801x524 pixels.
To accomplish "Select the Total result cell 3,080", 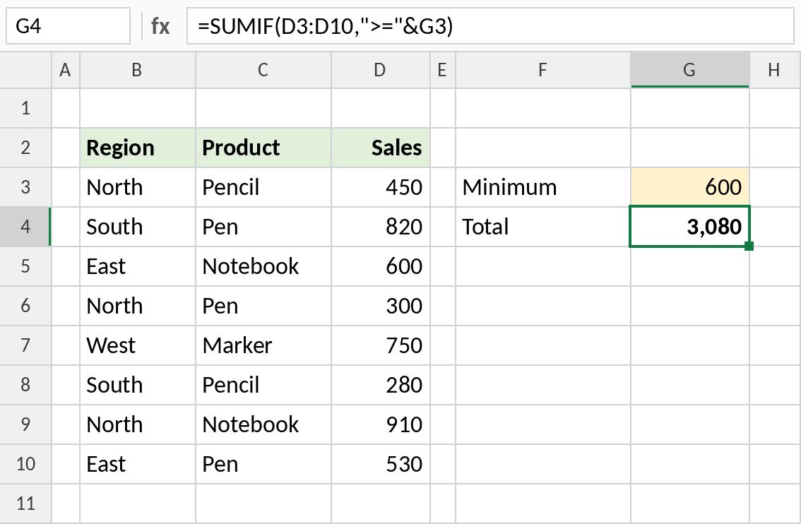I will coord(690,227).
